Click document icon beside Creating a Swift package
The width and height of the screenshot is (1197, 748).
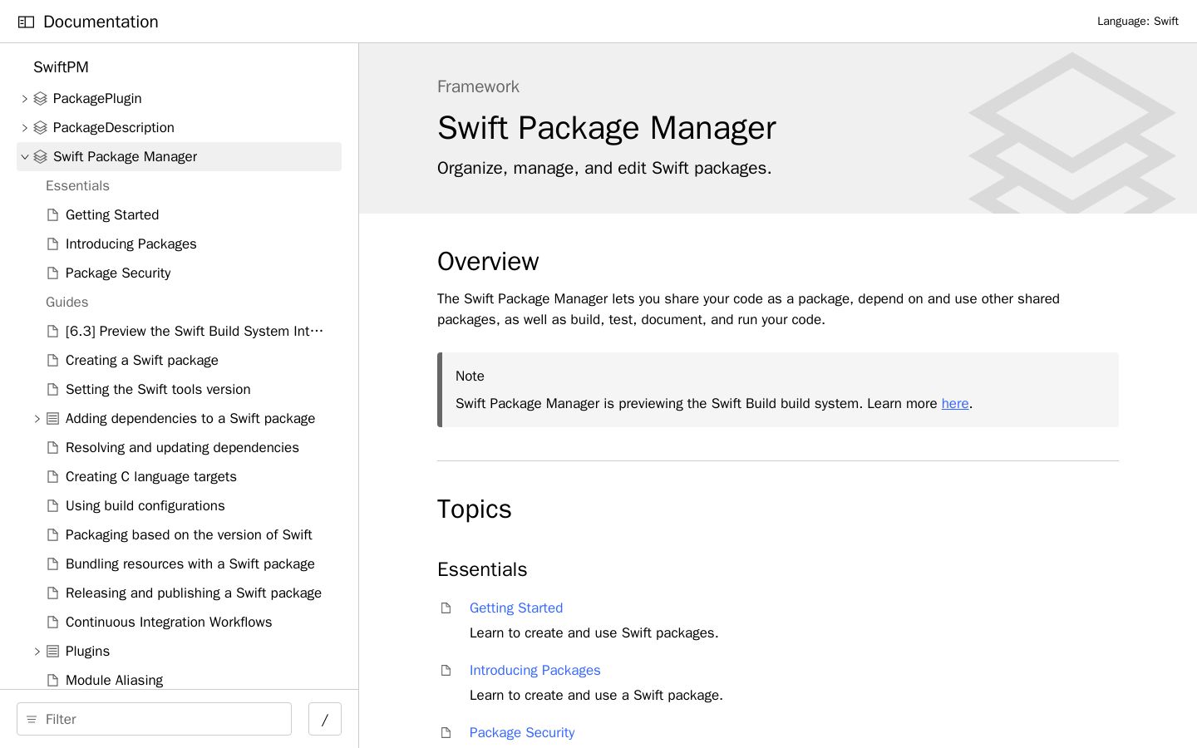53,361
